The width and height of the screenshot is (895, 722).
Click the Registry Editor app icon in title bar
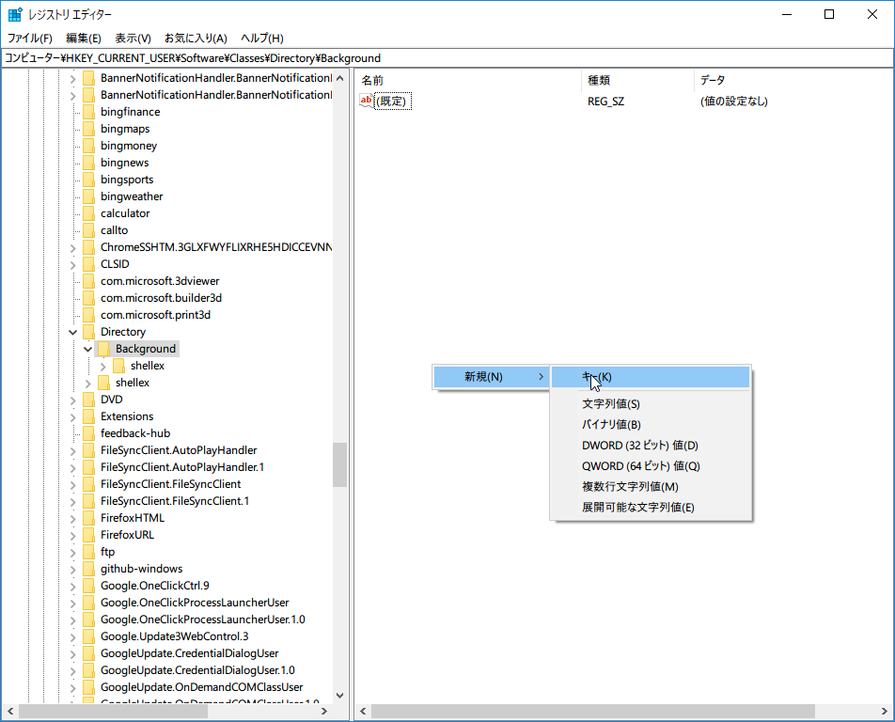tap(14, 14)
